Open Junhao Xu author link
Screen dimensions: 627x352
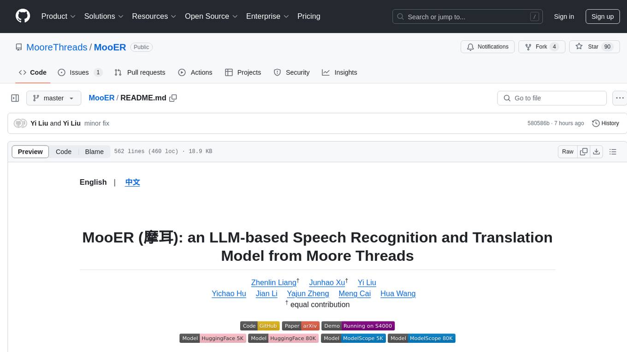(x=327, y=283)
